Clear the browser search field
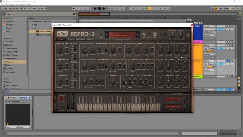 [x=74, y=14]
